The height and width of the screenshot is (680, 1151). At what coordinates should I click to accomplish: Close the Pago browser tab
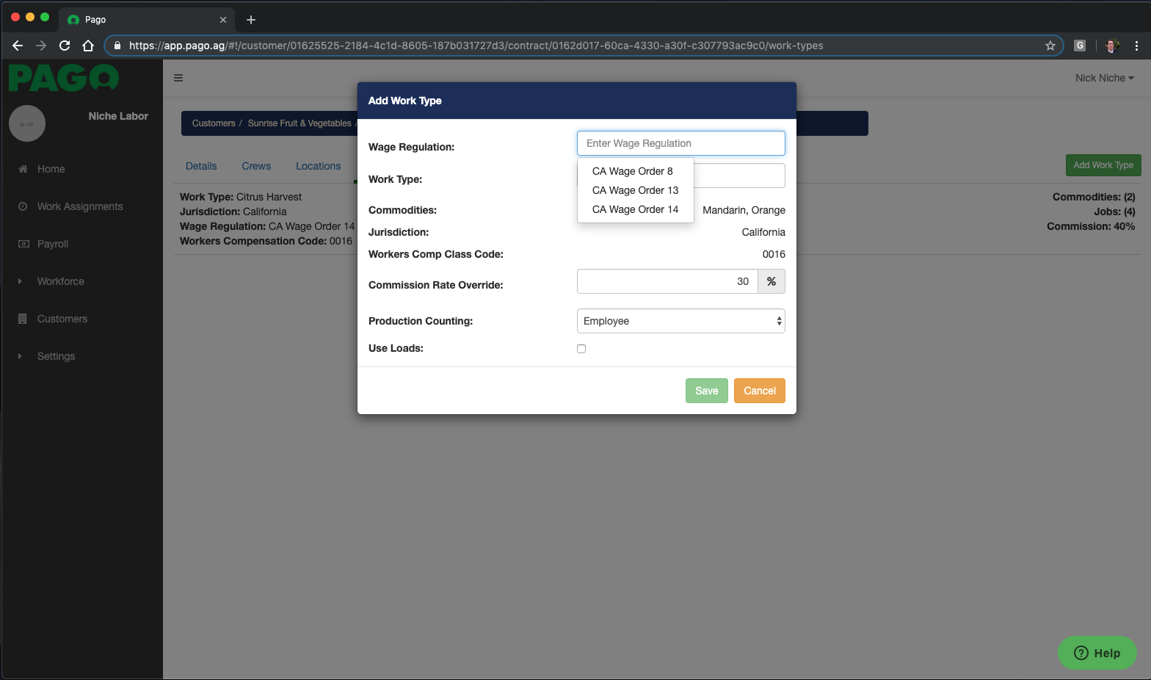point(223,20)
